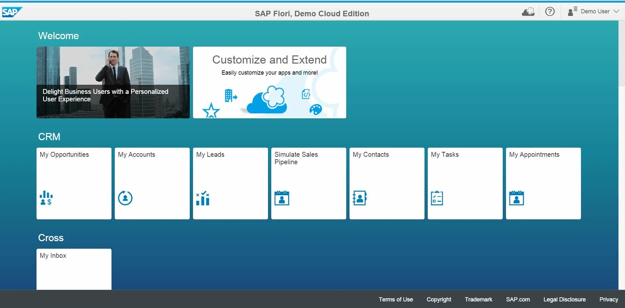Click the SAP.com footer link
Viewport: 625px width, 308px height.
pos(518,299)
